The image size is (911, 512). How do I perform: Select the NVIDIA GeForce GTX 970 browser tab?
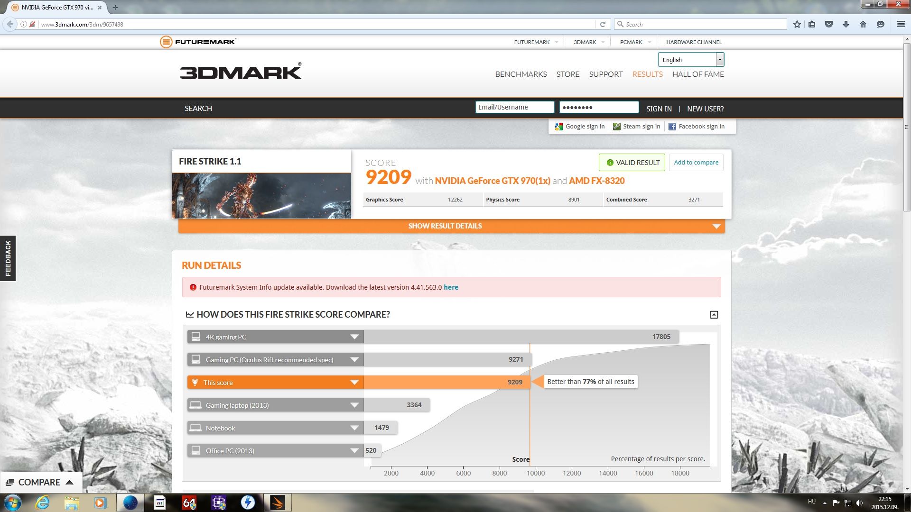tap(56, 7)
